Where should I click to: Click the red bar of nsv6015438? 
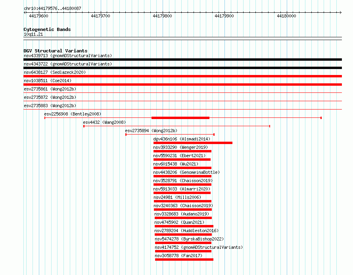[182, 168]
